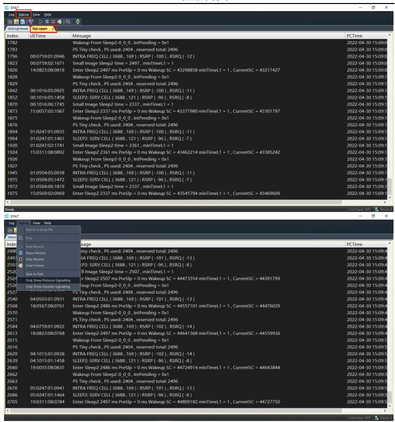Open the Help menu in lower window
The height and width of the screenshot is (422, 395).
point(48,223)
